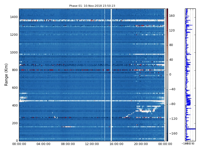Click the −120 colorbar label
The width and height of the screenshot is (200, 150).
coord(173,119)
